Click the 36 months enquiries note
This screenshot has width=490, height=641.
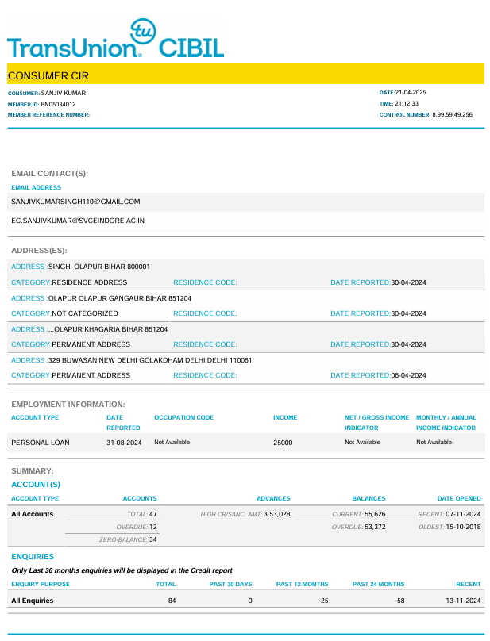click(x=122, y=570)
